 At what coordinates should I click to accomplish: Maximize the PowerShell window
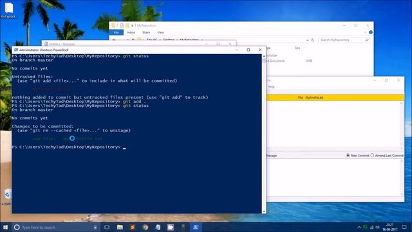pyautogui.click(x=248, y=50)
